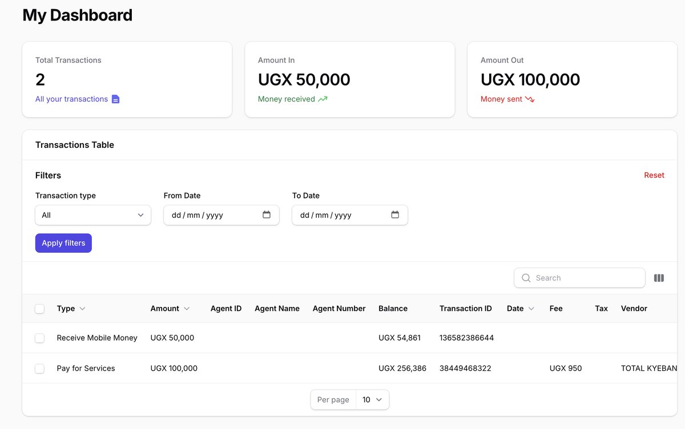685x429 pixels.
Task: Click the document icon beside All your transactions
Action: point(115,99)
